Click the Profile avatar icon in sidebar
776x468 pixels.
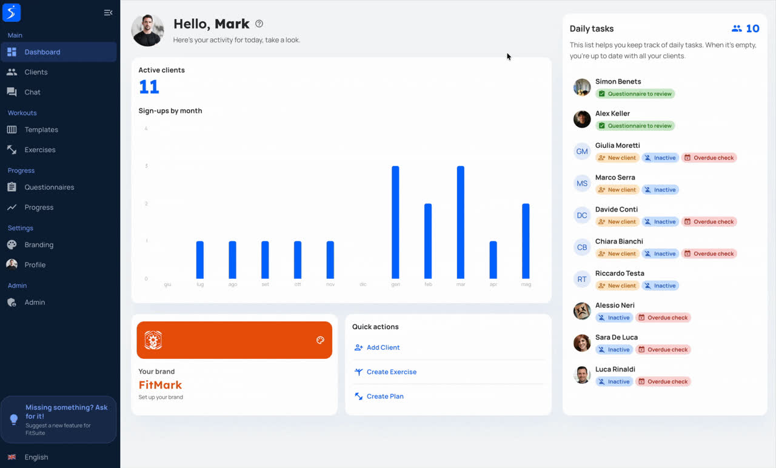tap(12, 264)
